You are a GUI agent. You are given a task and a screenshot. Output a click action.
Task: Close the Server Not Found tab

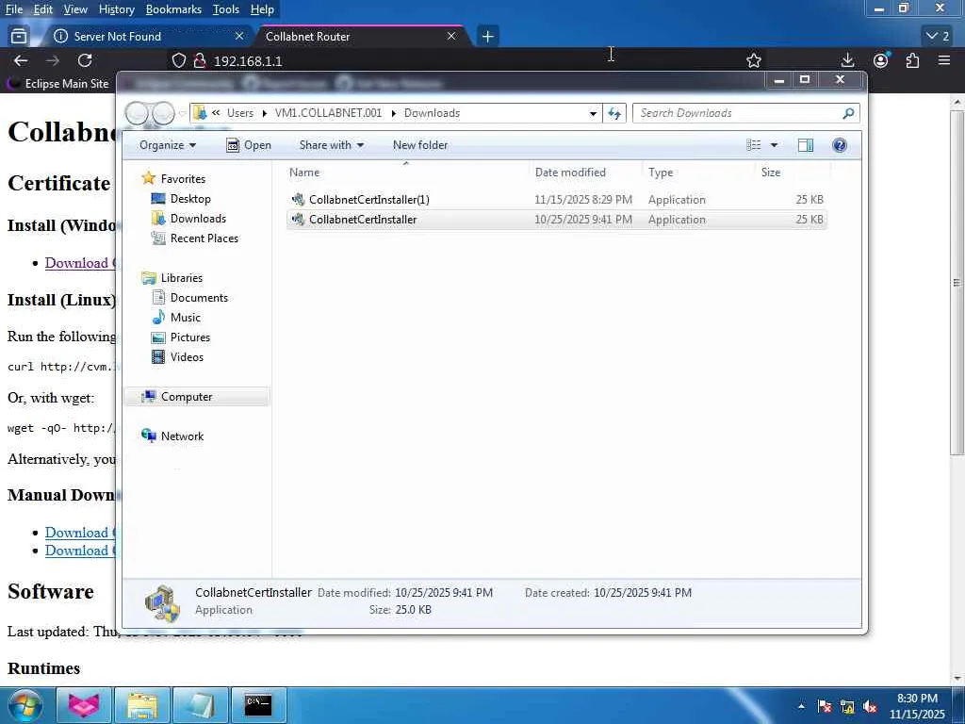pyautogui.click(x=239, y=37)
